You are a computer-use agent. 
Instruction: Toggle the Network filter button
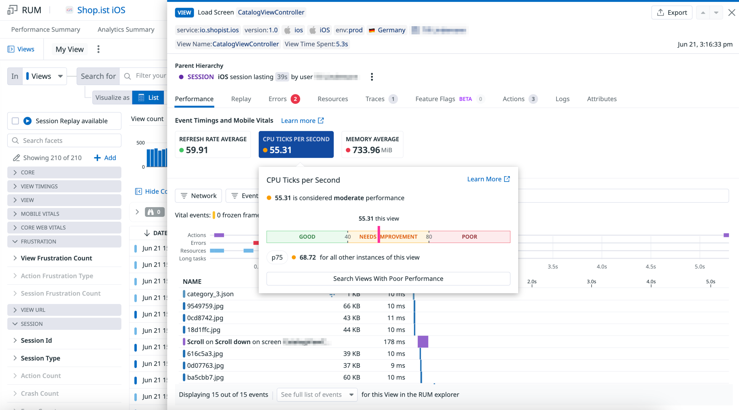(198, 196)
